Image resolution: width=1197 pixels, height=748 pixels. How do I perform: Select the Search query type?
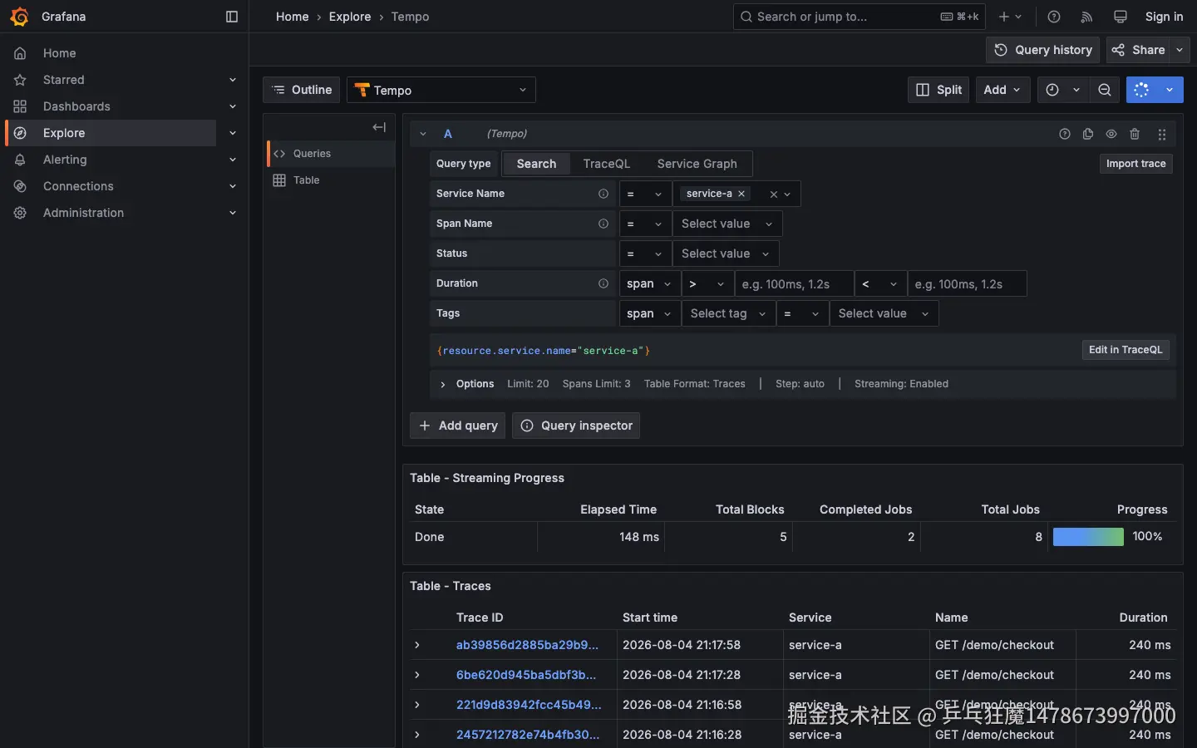pyautogui.click(x=536, y=164)
